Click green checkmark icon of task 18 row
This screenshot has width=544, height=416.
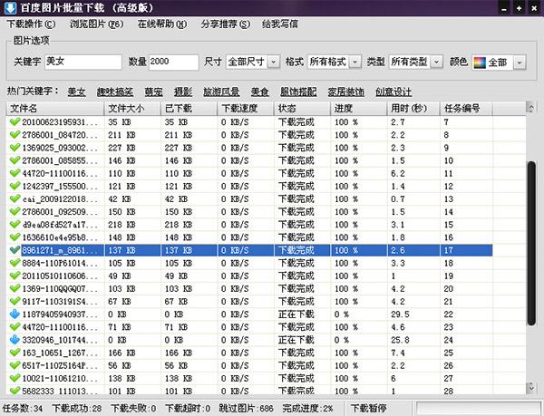click(15, 263)
